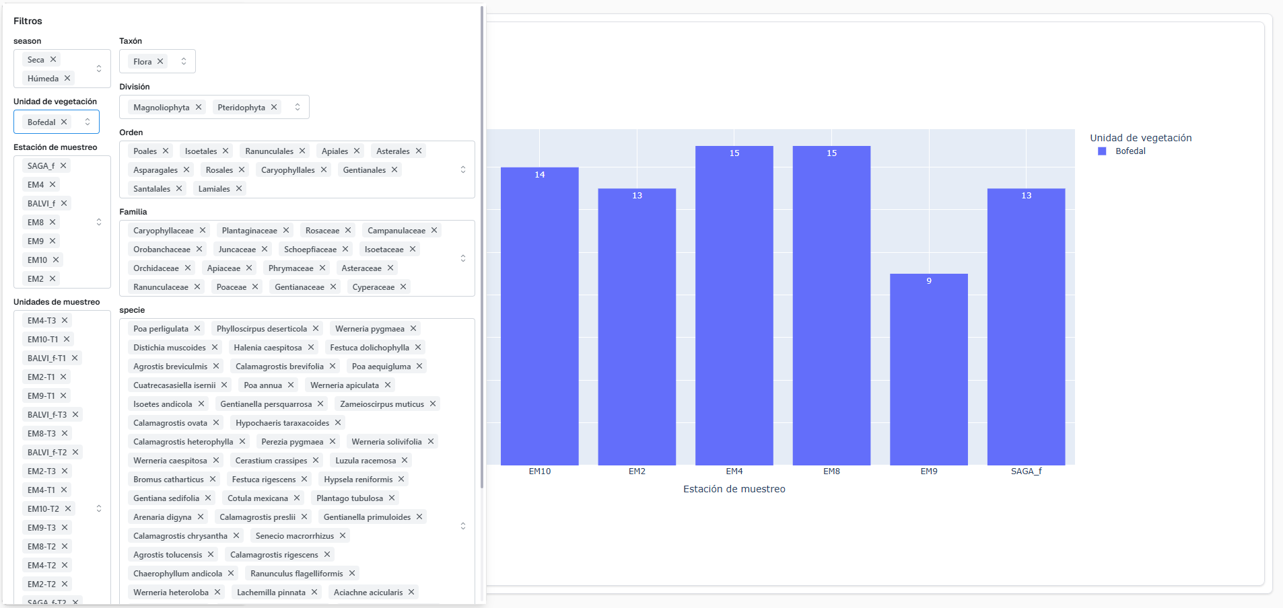Click the EM9 bar in chart
Viewport: 1283px width, 608px height.
point(928,369)
